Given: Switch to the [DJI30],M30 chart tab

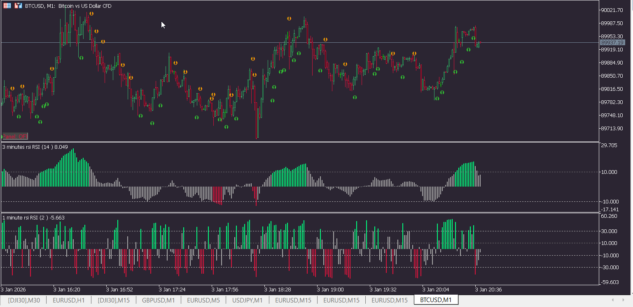Looking at the screenshot, I should coord(24,300).
